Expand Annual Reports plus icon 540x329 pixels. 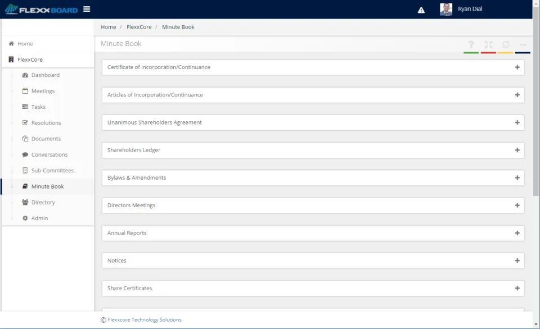click(517, 233)
